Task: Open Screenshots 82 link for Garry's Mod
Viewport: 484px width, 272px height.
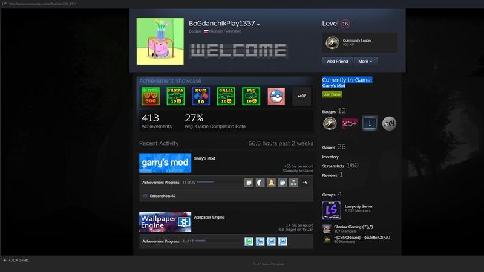Action: point(163,196)
